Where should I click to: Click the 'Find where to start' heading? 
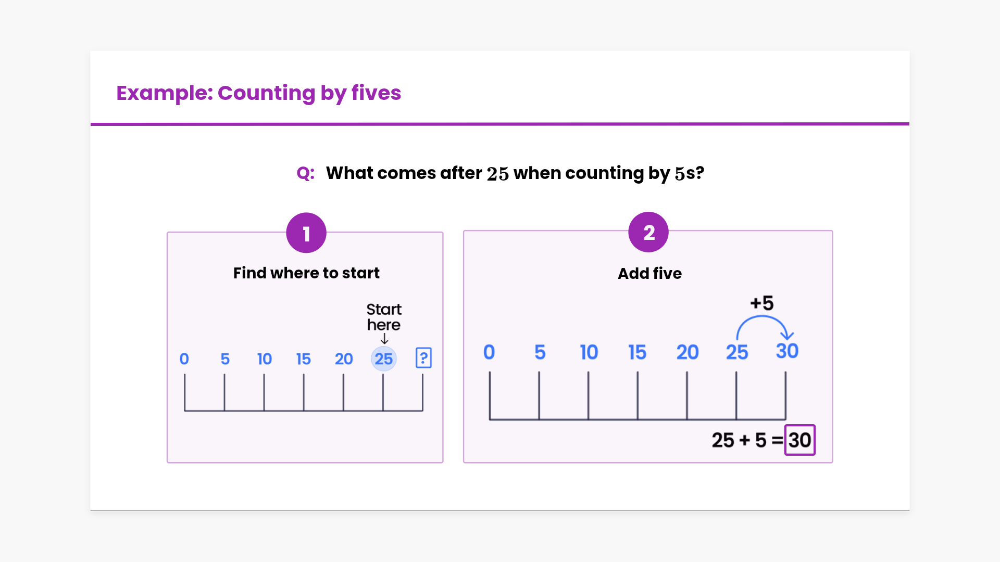[306, 273]
